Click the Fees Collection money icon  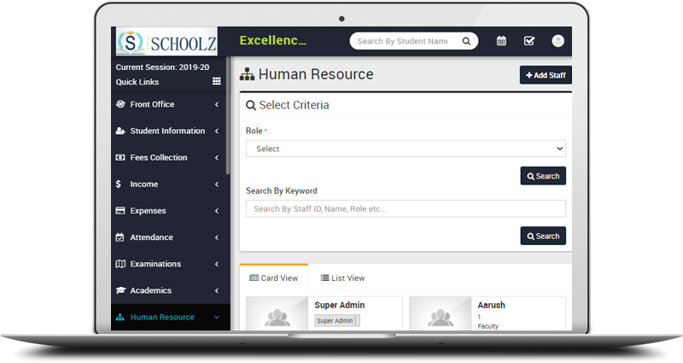(x=120, y=157)
